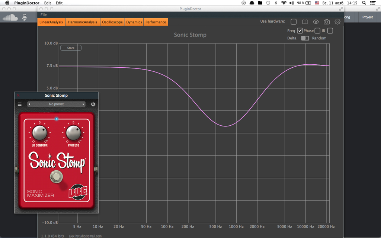Toggle the Sonic Stomp power bypass button
This screenshot has width=381, height=238.
pyautogui.click(x=93, y=104)
